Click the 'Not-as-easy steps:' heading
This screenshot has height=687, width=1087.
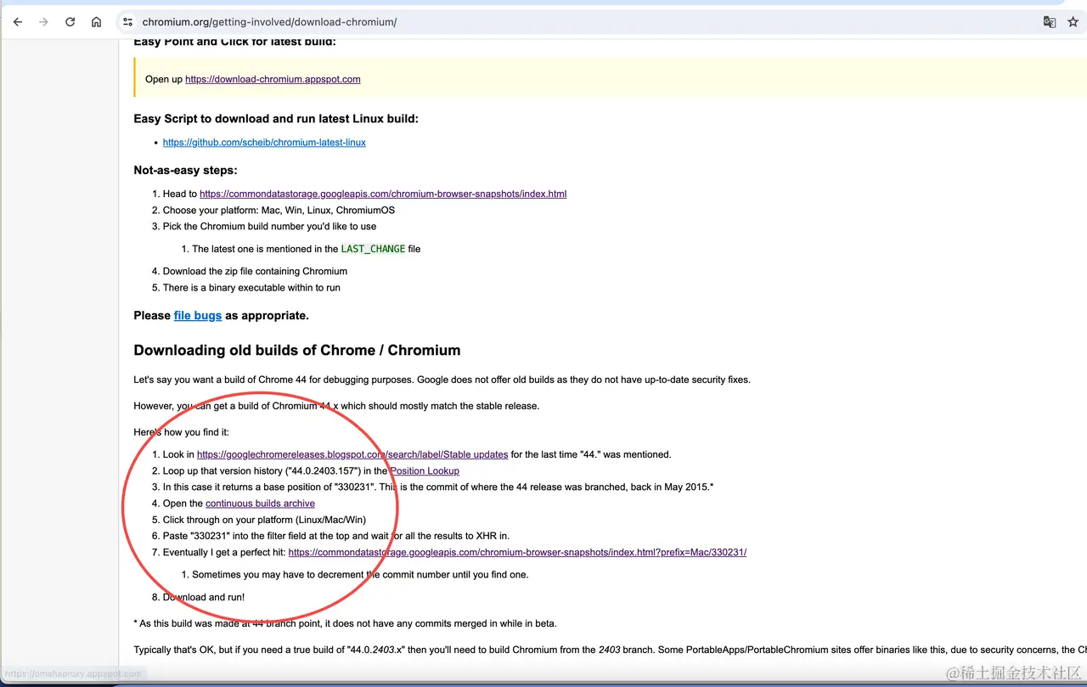[186, 170]
